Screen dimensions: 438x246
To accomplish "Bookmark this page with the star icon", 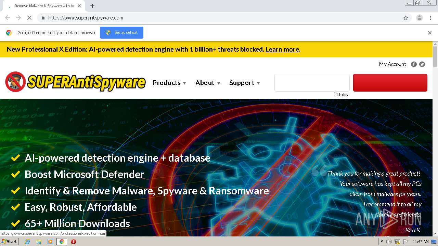I will click(x=406, y=18).
